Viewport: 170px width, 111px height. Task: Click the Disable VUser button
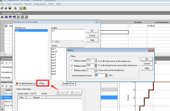(x=68, y=83)
